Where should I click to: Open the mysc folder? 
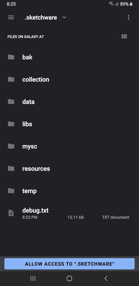click(x=69, y=146)
